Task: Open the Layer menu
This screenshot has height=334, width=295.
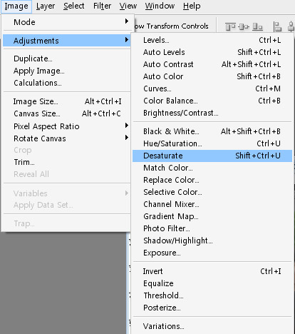Action: coord(46,6)
